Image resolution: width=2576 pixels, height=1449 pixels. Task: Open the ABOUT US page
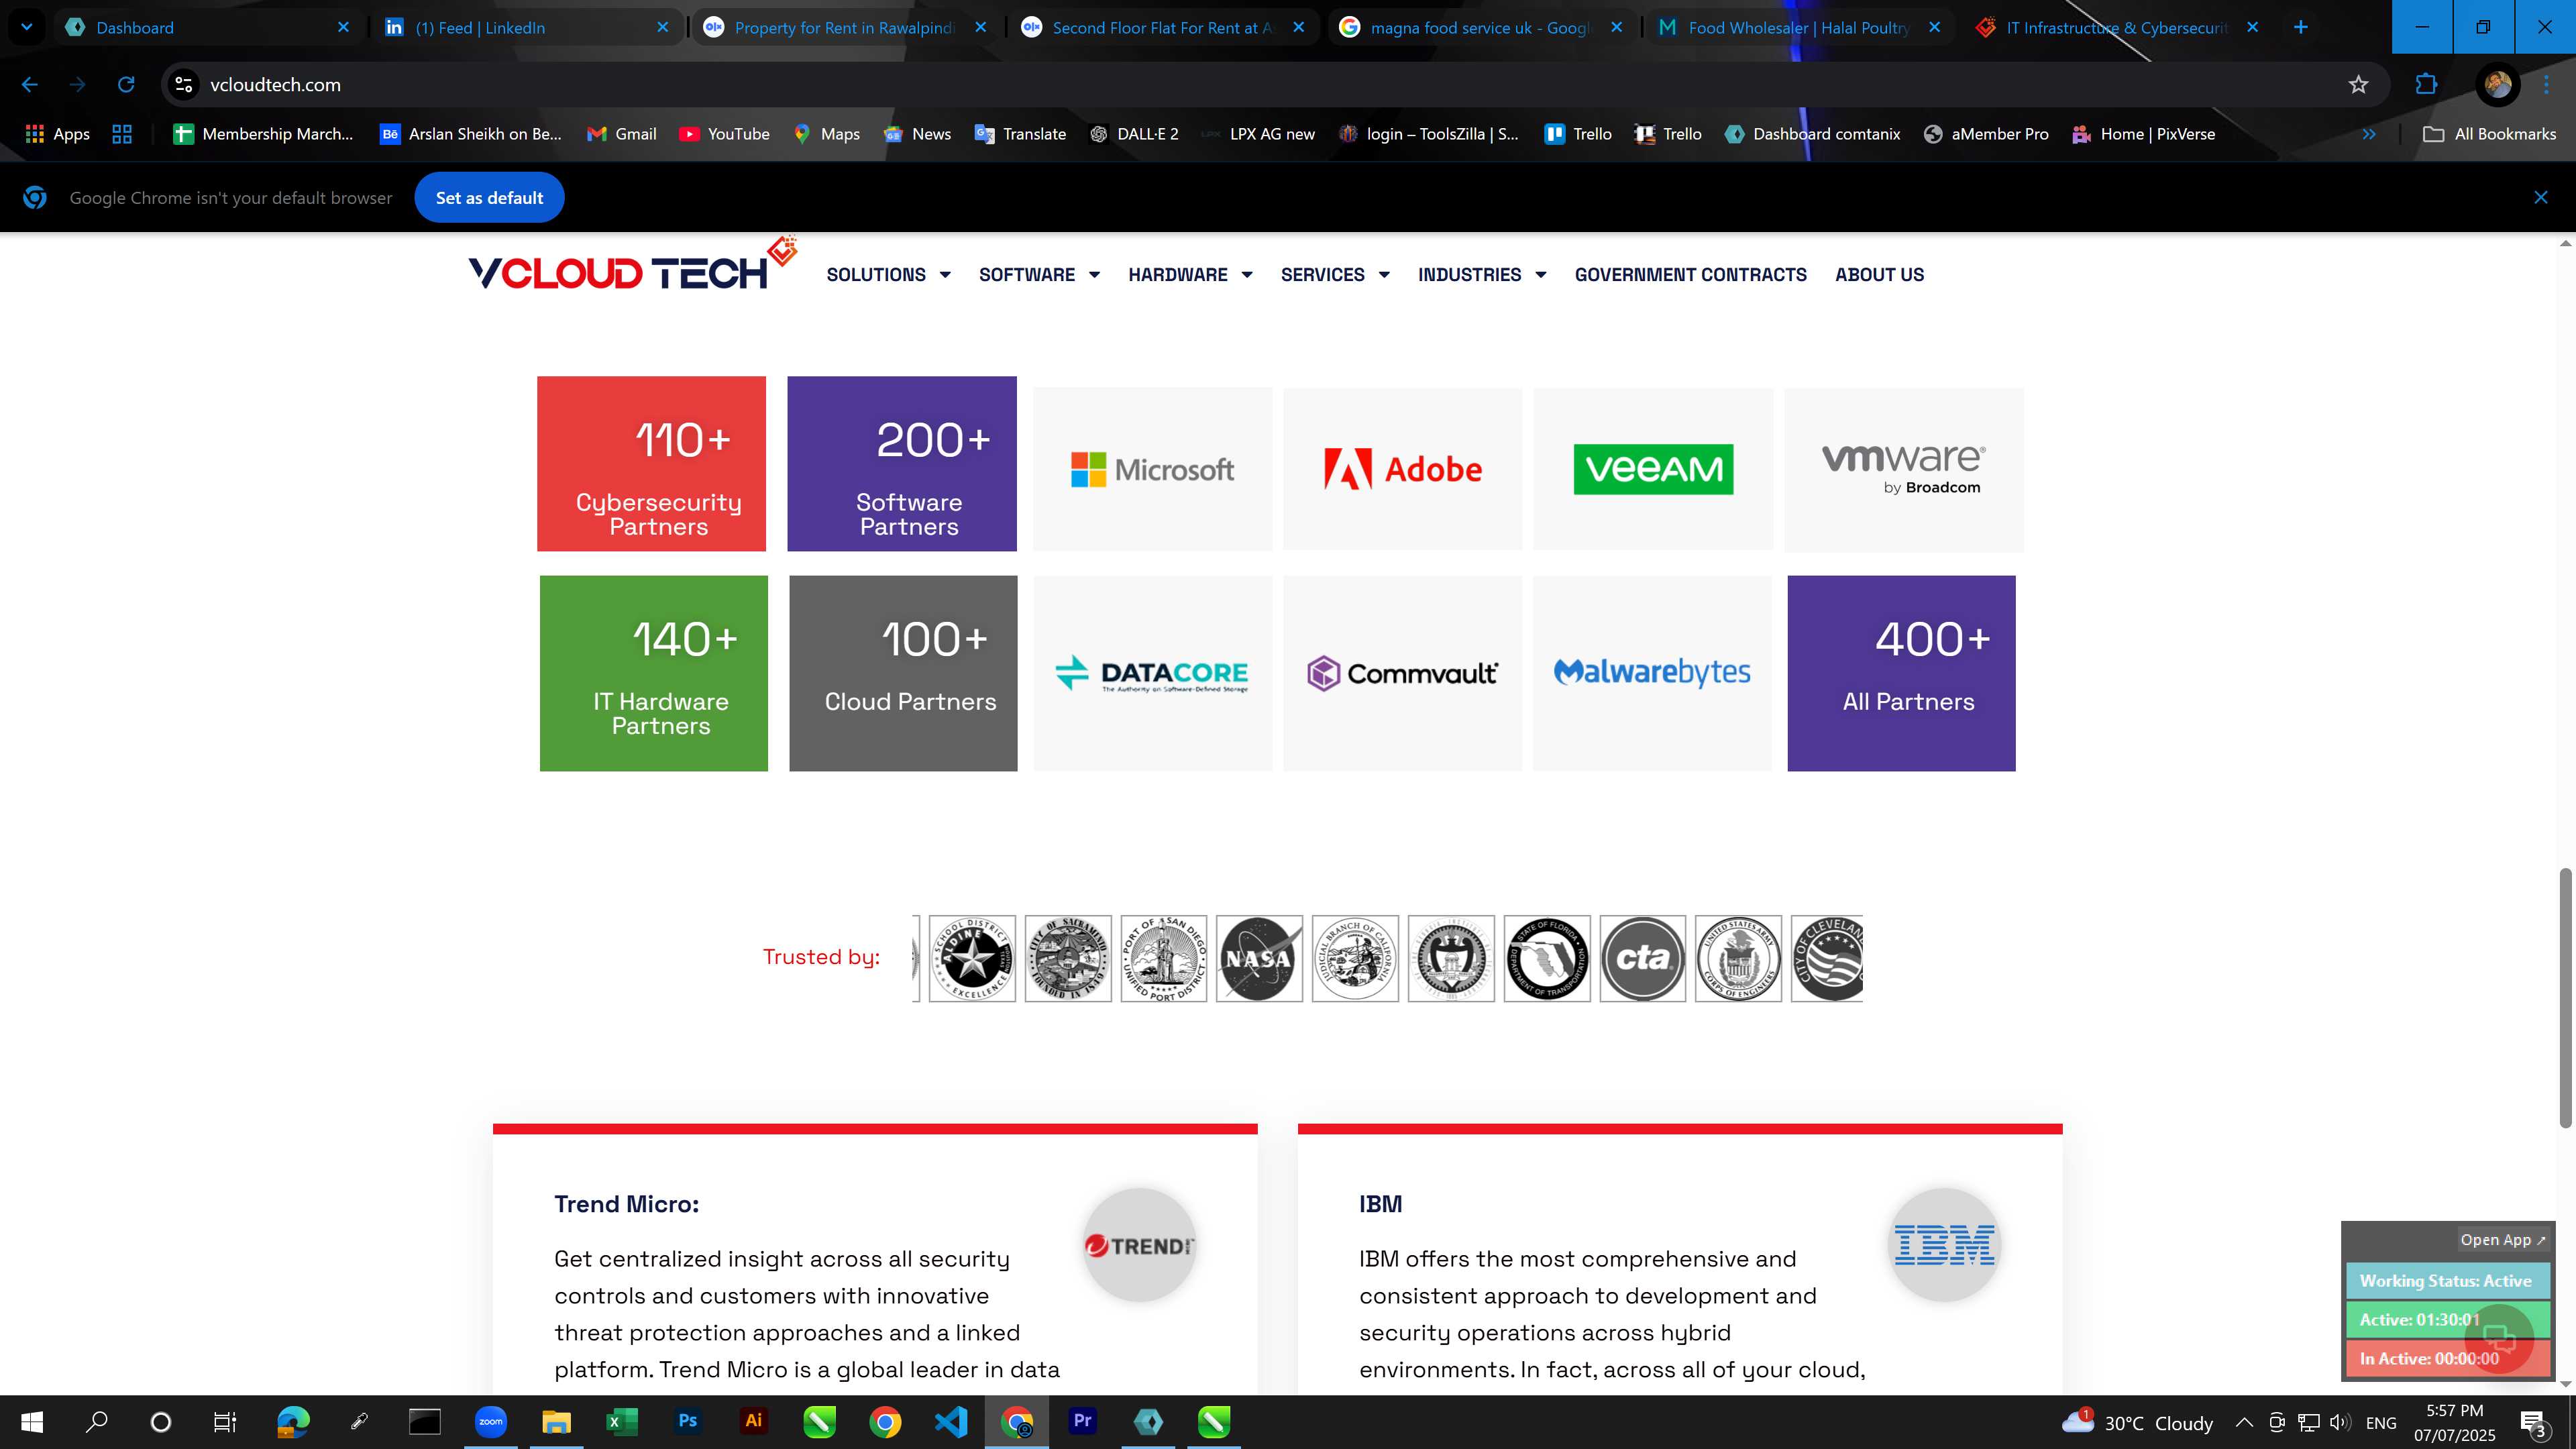(1879, 275)
